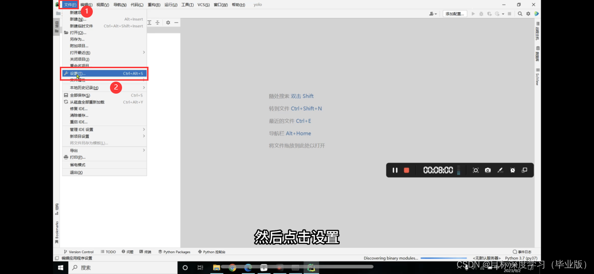Image resolution: width=594 pixels, height=274 pixels.
Task: Click the colorful Code With Me icon
Action: (536, 14)
